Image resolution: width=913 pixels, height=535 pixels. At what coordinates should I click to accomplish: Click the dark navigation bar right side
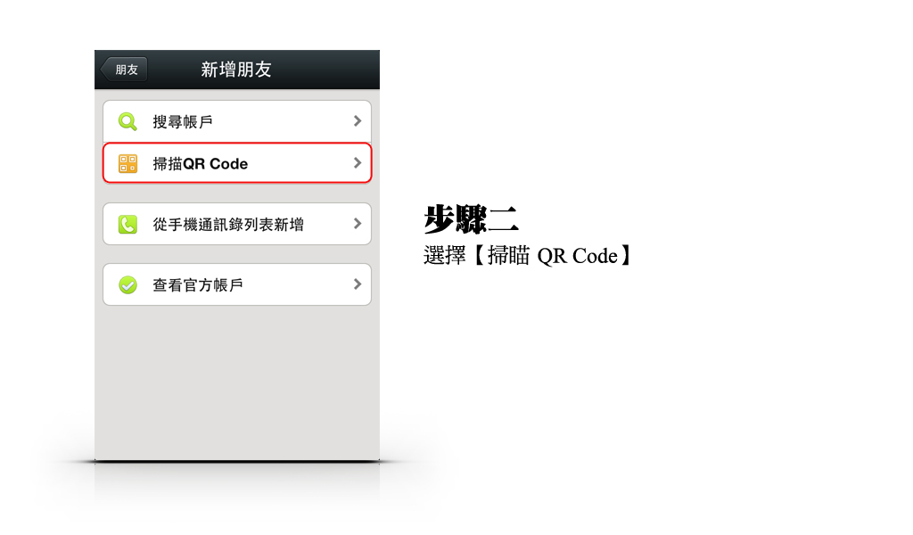pos(332,70)
